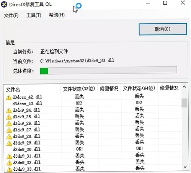Click 文件状态(64位) column header
The width and height of the screenshot is (191, 173).
coord(139,88)
